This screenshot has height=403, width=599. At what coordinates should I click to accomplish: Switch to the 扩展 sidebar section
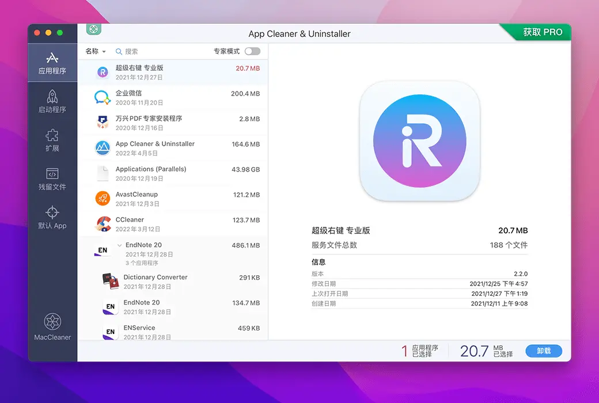52,140
